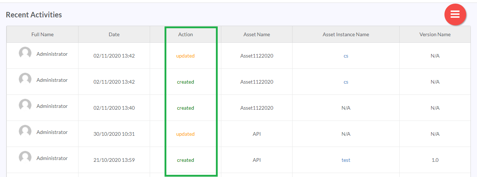Viewport: 477px width, 177px height.
Task: Click Administrator avatar in first row
Action: [25, 53]
